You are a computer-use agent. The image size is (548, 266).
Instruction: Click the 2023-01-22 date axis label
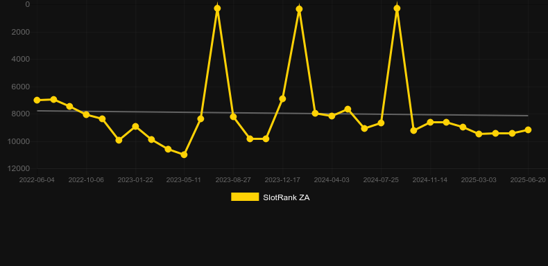tap(135, 180)
